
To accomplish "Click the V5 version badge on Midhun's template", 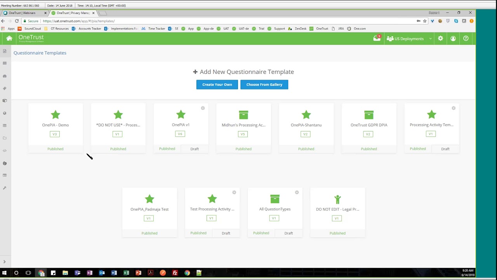I will [x=243, y=134].
